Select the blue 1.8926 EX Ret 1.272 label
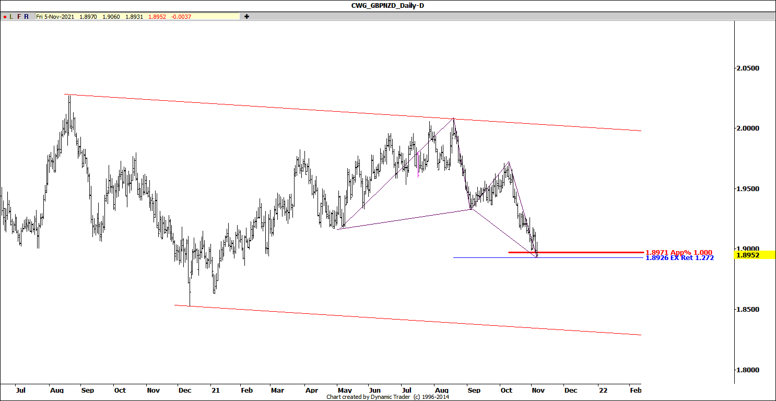 pos(679,258)
